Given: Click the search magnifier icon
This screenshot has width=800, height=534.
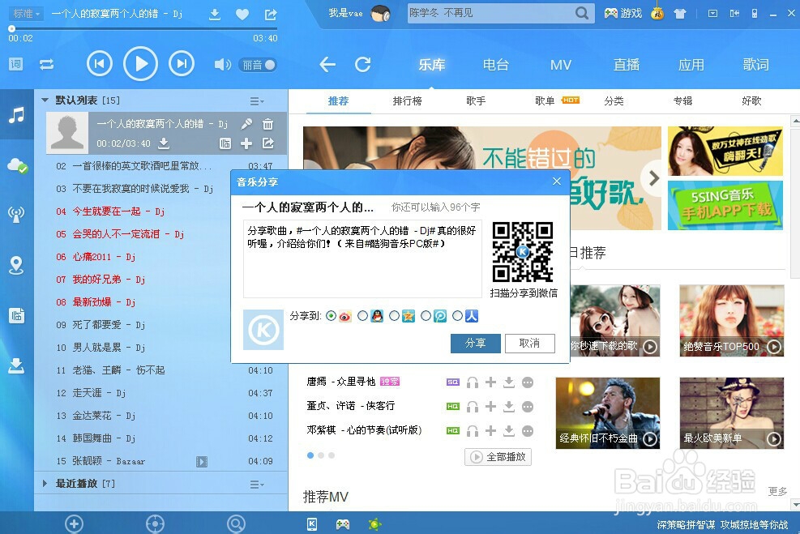Looking at the screenshot, I should 582,13.
